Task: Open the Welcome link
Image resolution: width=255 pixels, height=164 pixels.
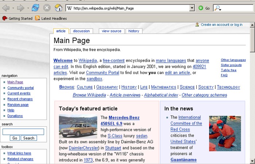Action: pyautogui.click(x=63, y=60)
